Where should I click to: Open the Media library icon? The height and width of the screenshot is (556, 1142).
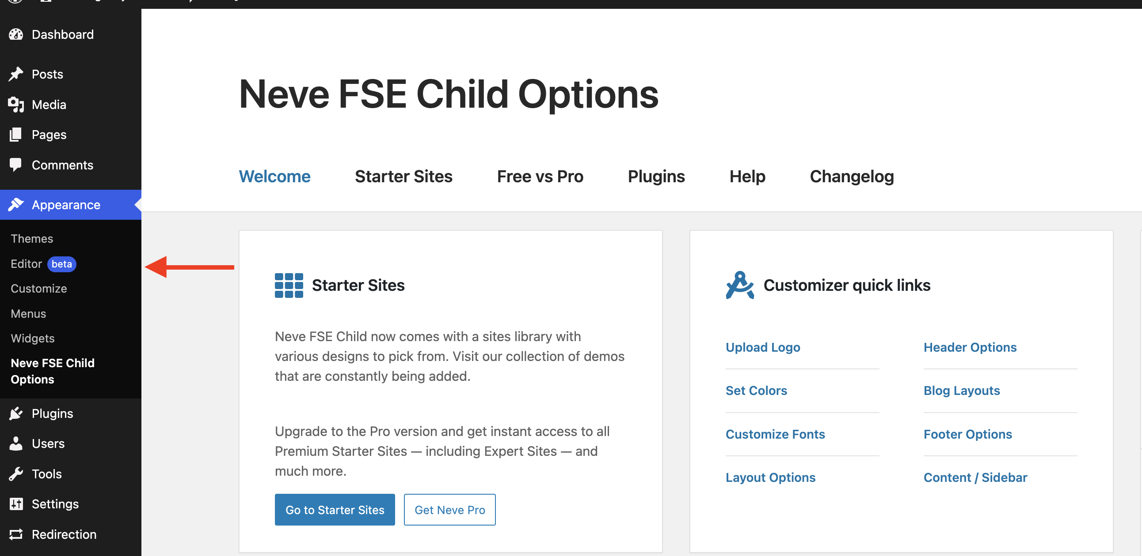pos(16,105)
